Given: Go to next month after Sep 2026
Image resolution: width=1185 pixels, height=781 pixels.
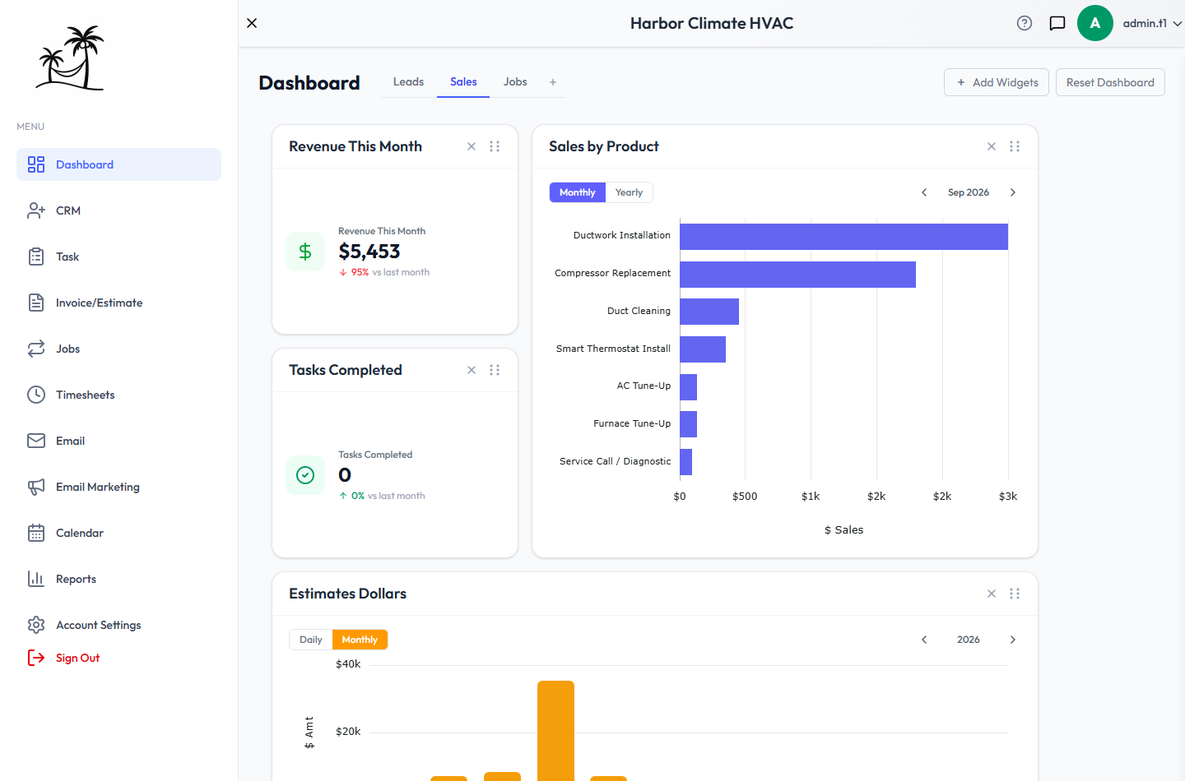Looking at the screenshot, I should tap(1013, 192).
